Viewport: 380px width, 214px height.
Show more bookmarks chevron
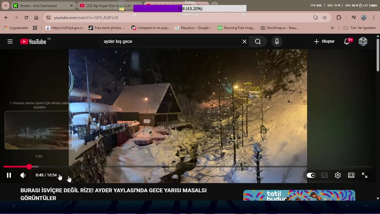[x=332, y=28]
